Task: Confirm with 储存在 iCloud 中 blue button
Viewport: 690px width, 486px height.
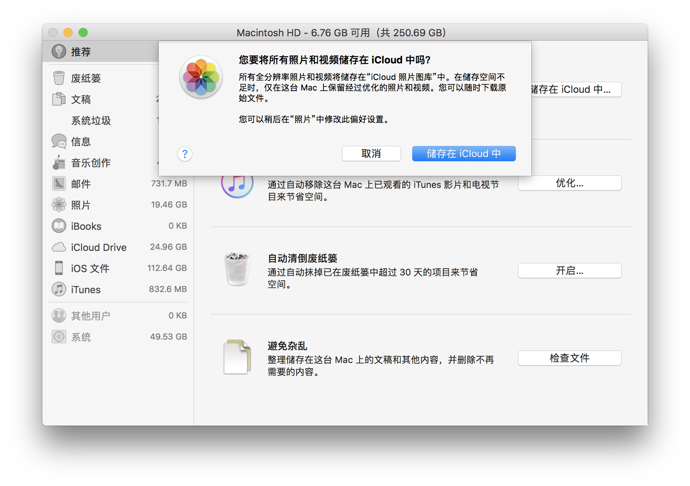Action: tap(464, 154)
